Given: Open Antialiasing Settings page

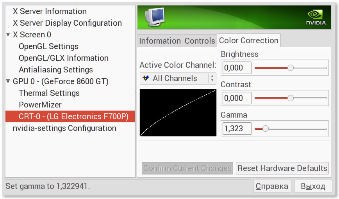Looking at the screenshot, I should click(56, 70).
